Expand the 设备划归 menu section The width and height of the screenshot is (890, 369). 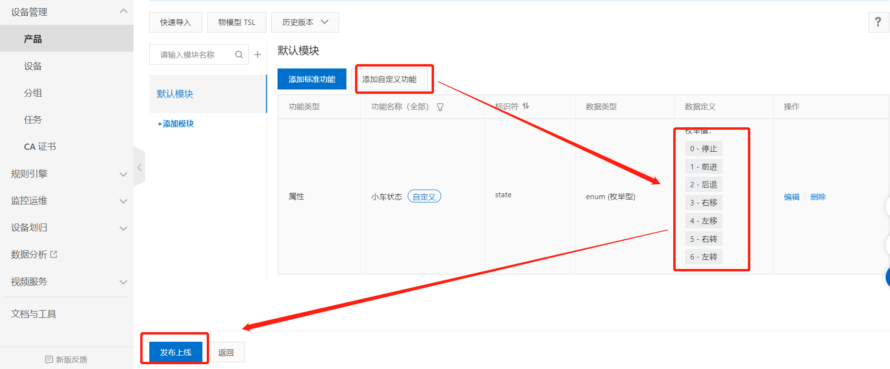click(x=123, y=228)
